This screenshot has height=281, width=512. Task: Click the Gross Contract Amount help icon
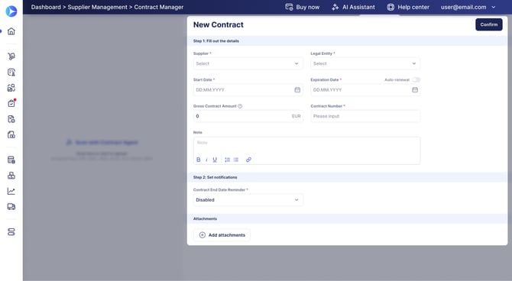(240, 106)
